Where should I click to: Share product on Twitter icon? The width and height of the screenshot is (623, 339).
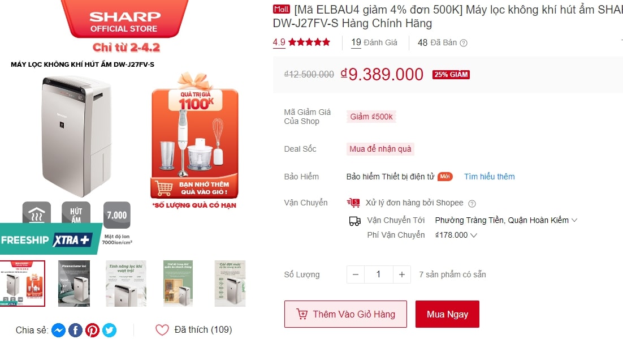[110, 331]
